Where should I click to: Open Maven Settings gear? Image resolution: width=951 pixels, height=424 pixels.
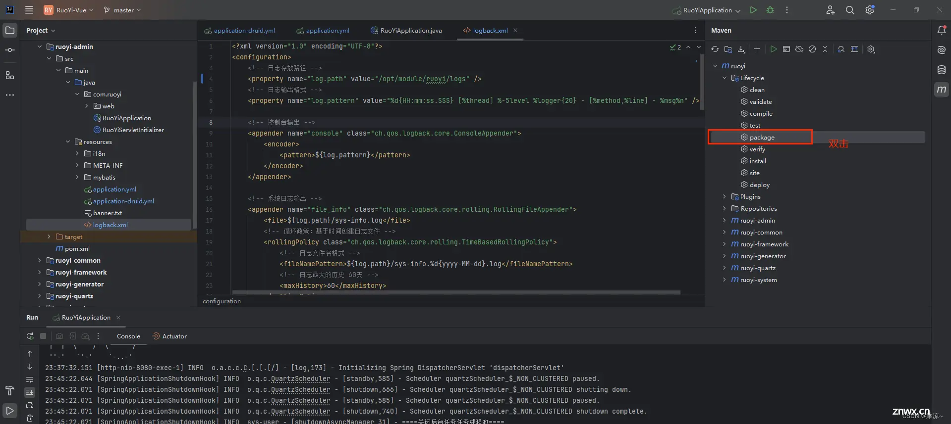click(x=871, y=49)
